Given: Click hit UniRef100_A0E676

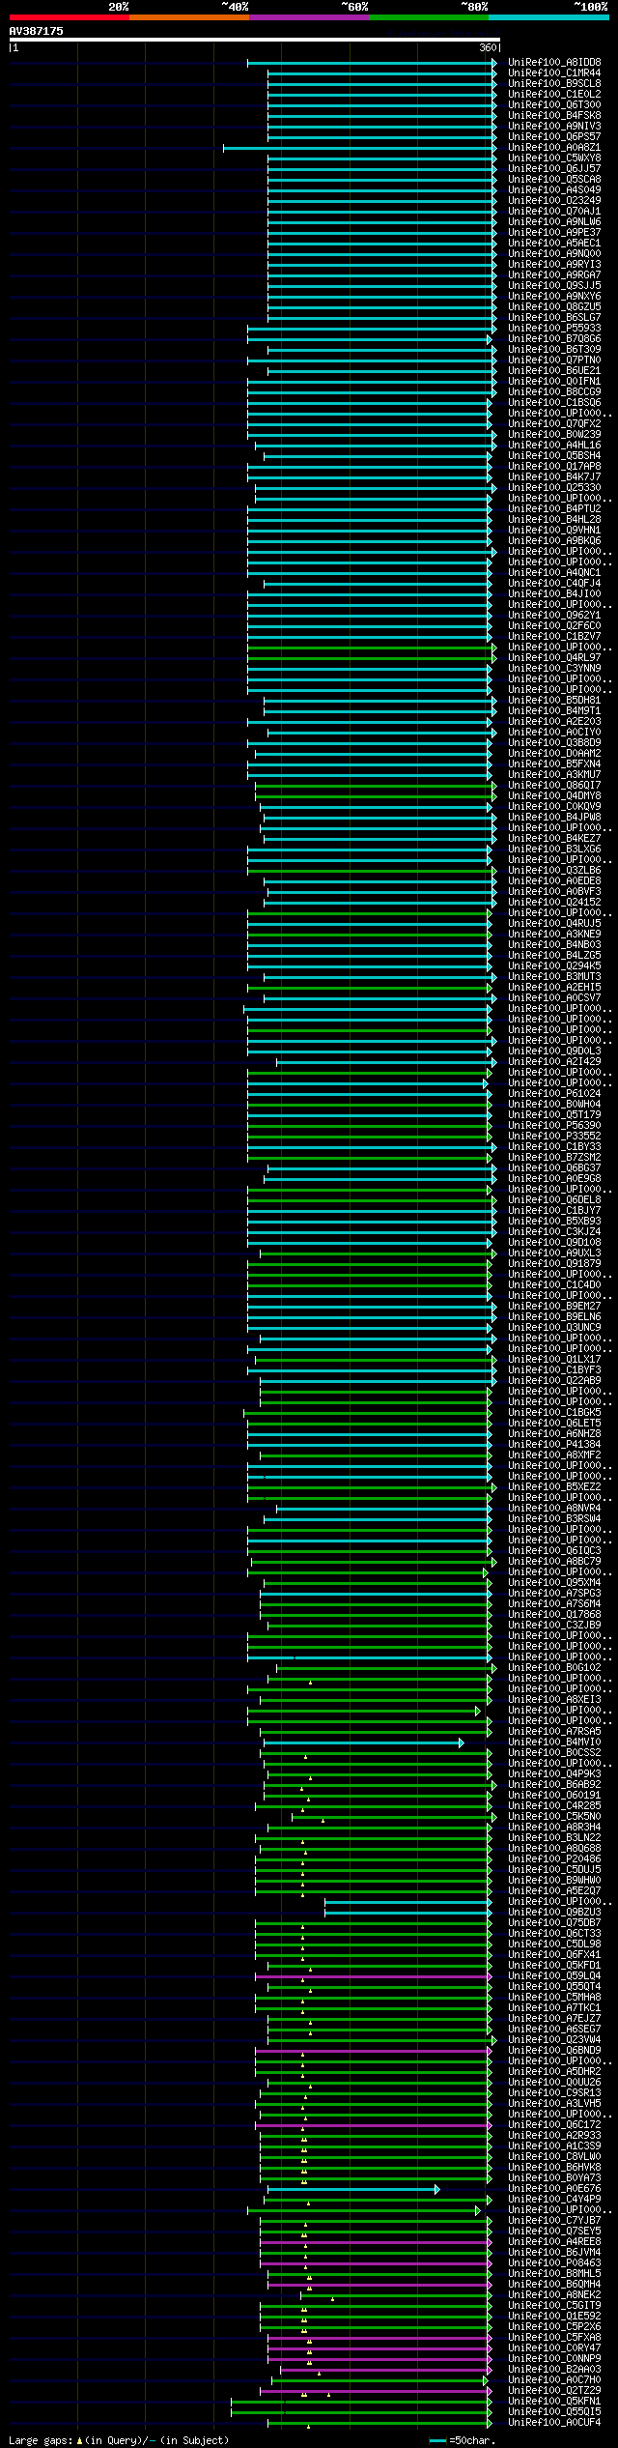Looking at the screenshot, I should point(554,2189).
